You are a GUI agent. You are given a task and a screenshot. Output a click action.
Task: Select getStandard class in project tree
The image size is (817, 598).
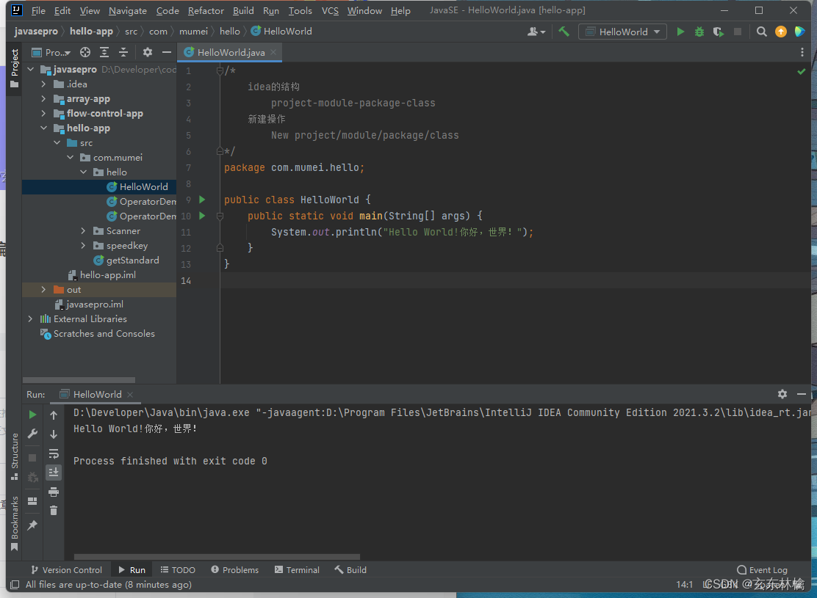(x=132, y=260)
